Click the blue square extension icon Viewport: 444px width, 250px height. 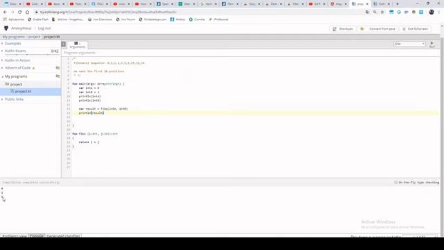tap(421, 12)
